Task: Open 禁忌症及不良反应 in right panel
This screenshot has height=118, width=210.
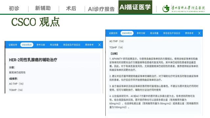Action: click(x=172, y=33)
